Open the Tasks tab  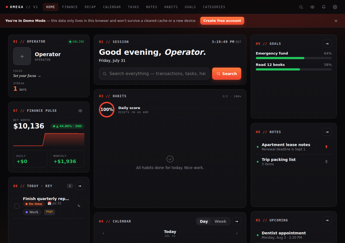tap(133, 7)
